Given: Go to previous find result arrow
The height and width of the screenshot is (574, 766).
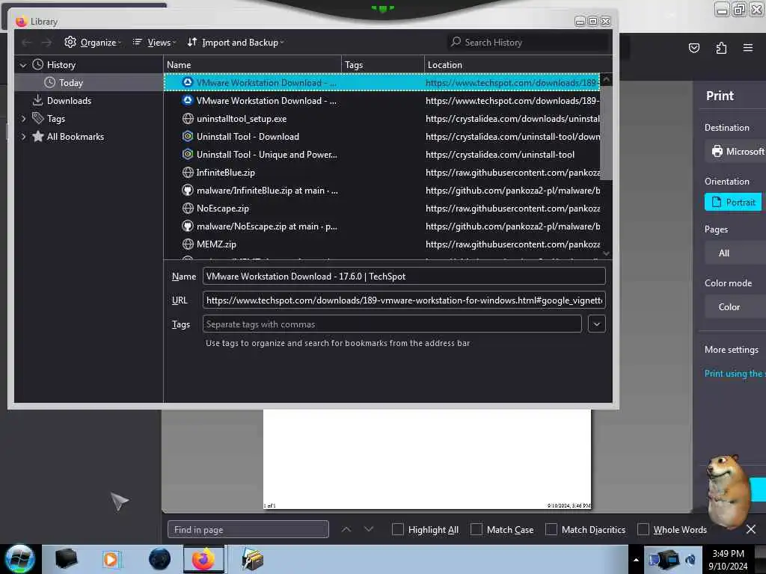Looking at the screenshot, I should tap(346, 530).
